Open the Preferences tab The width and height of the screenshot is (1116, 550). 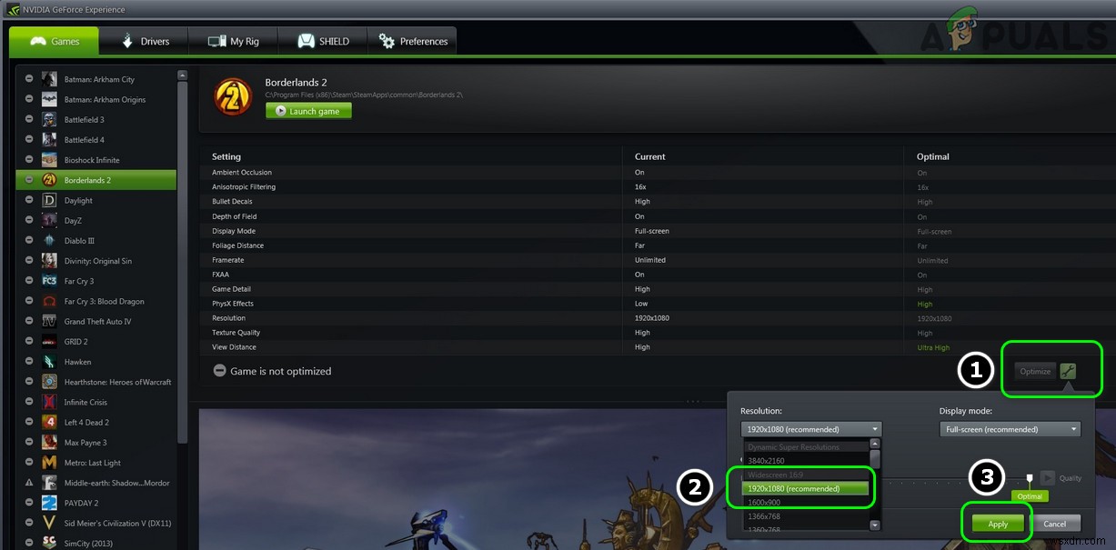click(x=412, y=41)
